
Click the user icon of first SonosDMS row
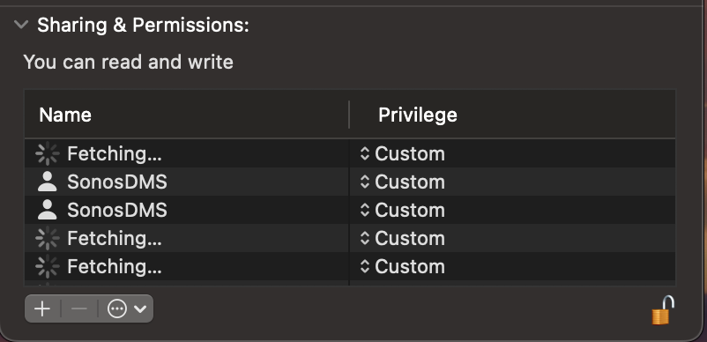48,182
